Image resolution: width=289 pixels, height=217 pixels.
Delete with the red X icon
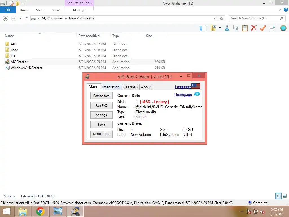254,28
